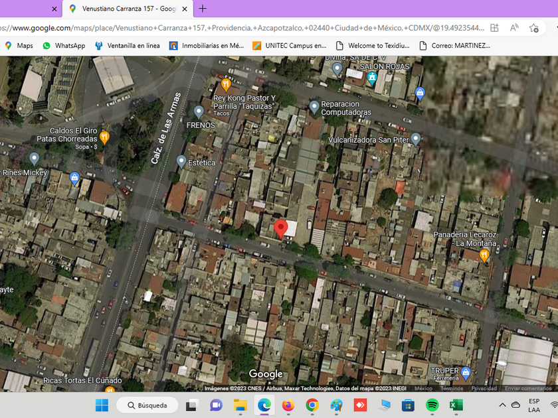Open Spotify from the taskbar
The width and height of the screenshot is (558, 418).
(432, 405)
